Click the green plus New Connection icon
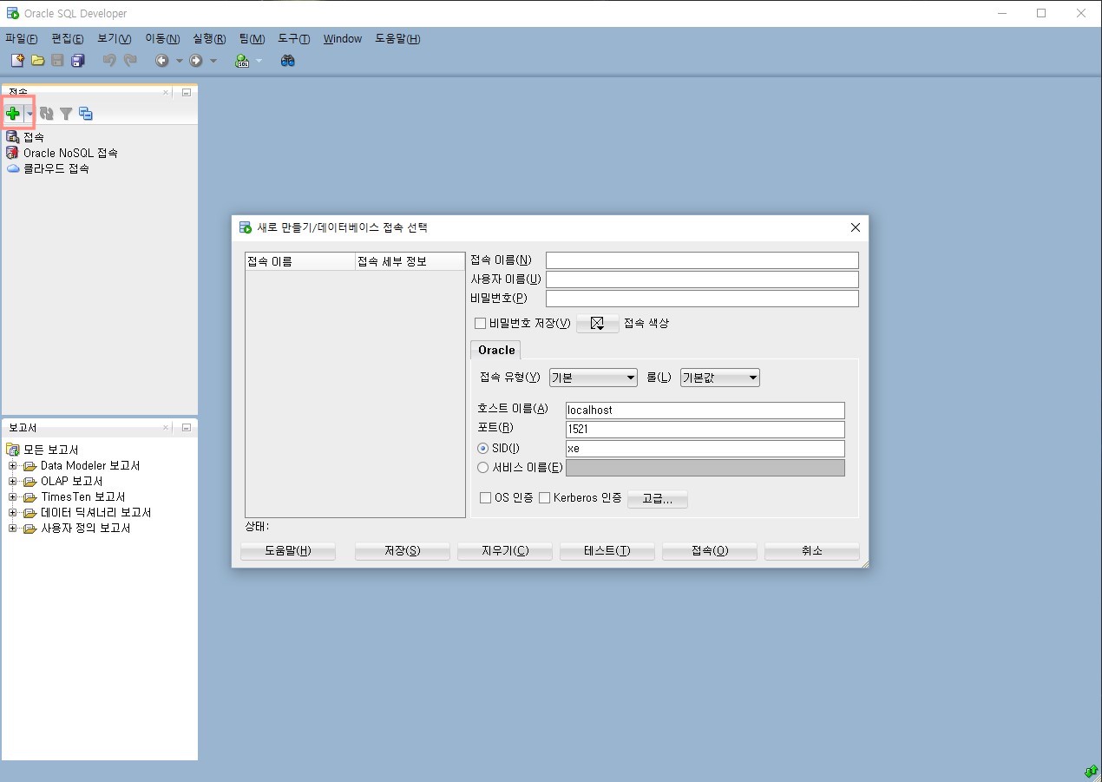The image size is (1102, 782). pos(13,114)
